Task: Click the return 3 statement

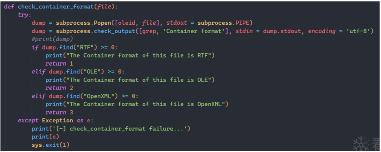Action: click(59, 112)
